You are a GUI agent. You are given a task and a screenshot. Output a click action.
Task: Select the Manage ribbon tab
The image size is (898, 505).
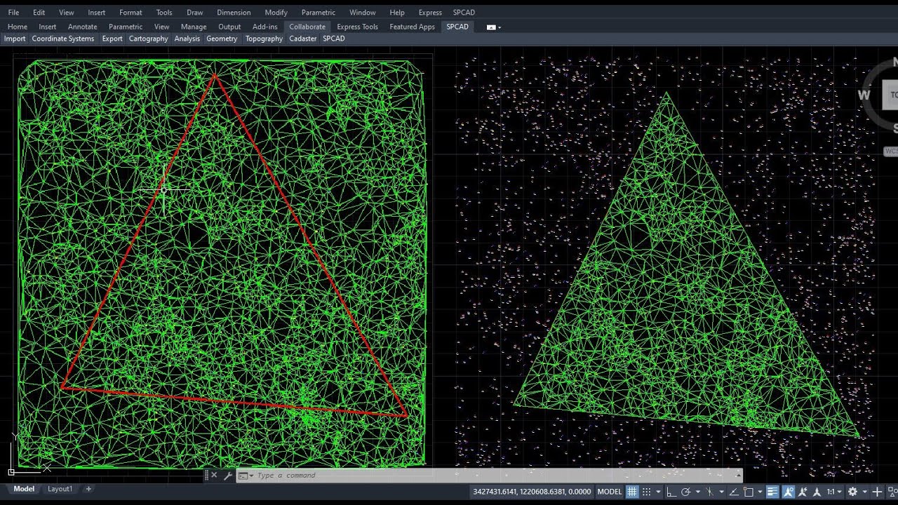pyautogui.click(x=194, y=27)
